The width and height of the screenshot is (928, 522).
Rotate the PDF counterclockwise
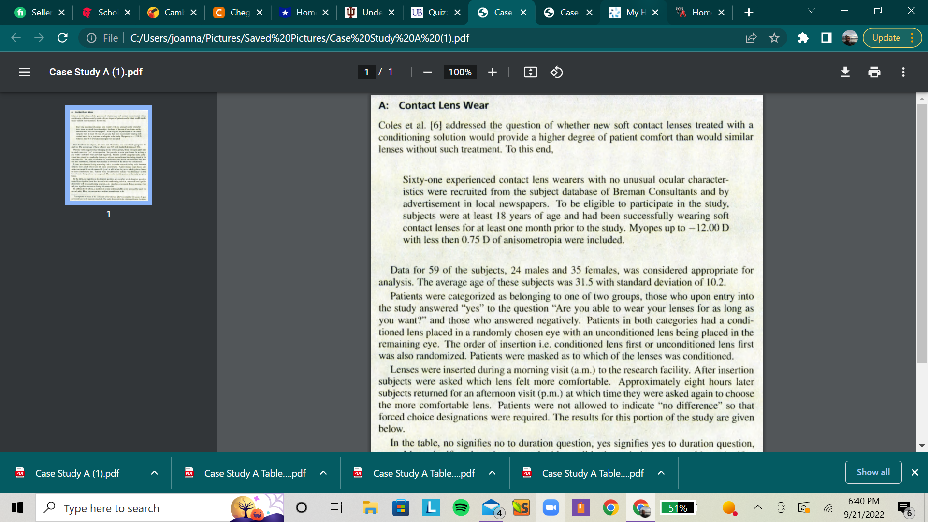556,72
